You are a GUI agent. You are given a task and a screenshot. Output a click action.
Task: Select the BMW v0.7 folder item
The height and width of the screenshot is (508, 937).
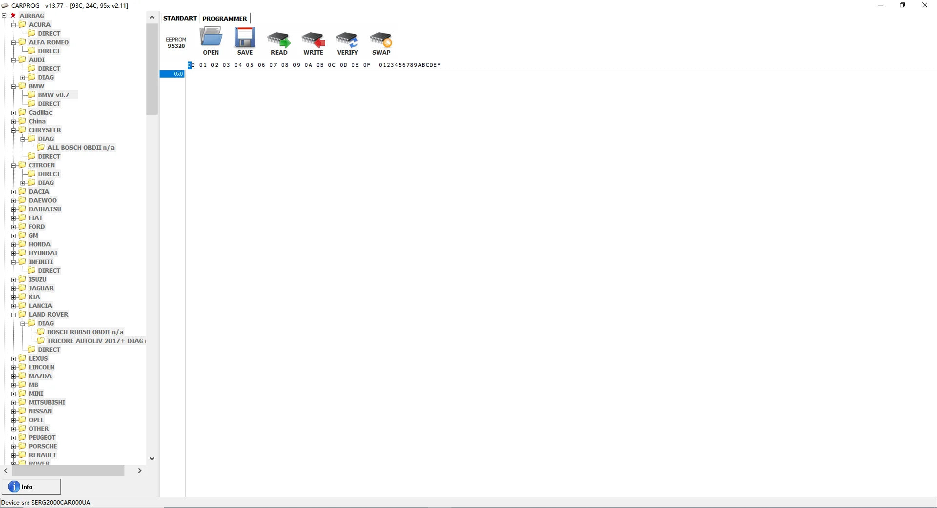pos(53,95)
